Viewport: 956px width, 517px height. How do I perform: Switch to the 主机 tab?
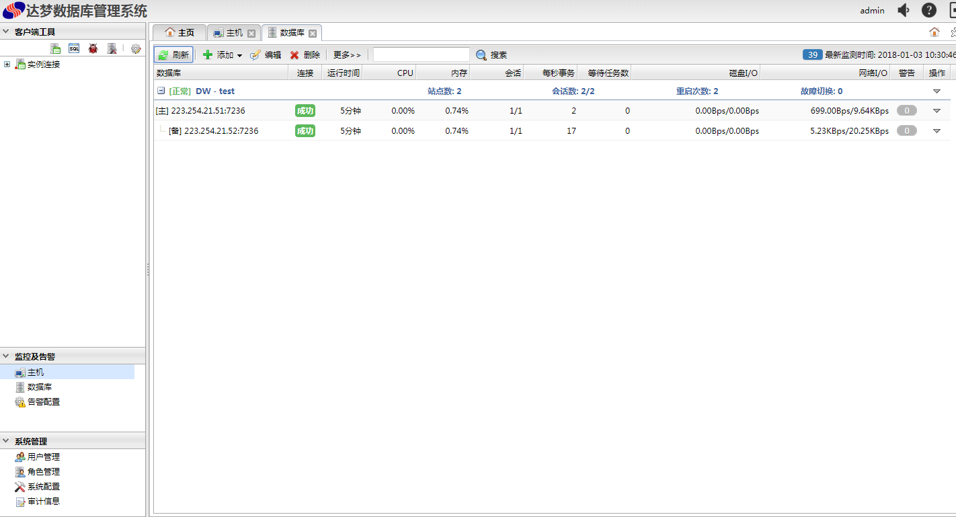coord(234,32)
